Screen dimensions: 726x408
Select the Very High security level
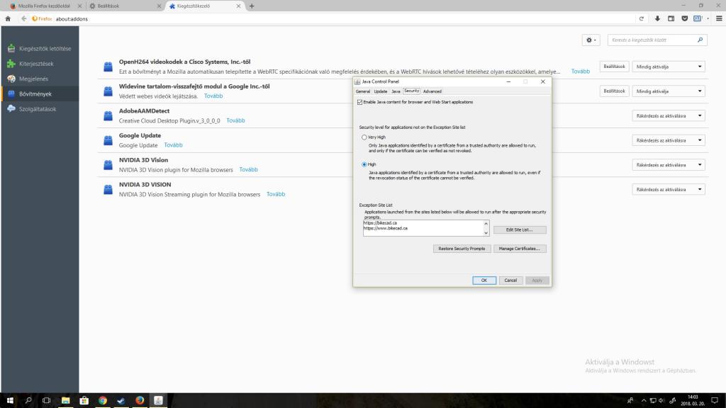coord(364,137)
